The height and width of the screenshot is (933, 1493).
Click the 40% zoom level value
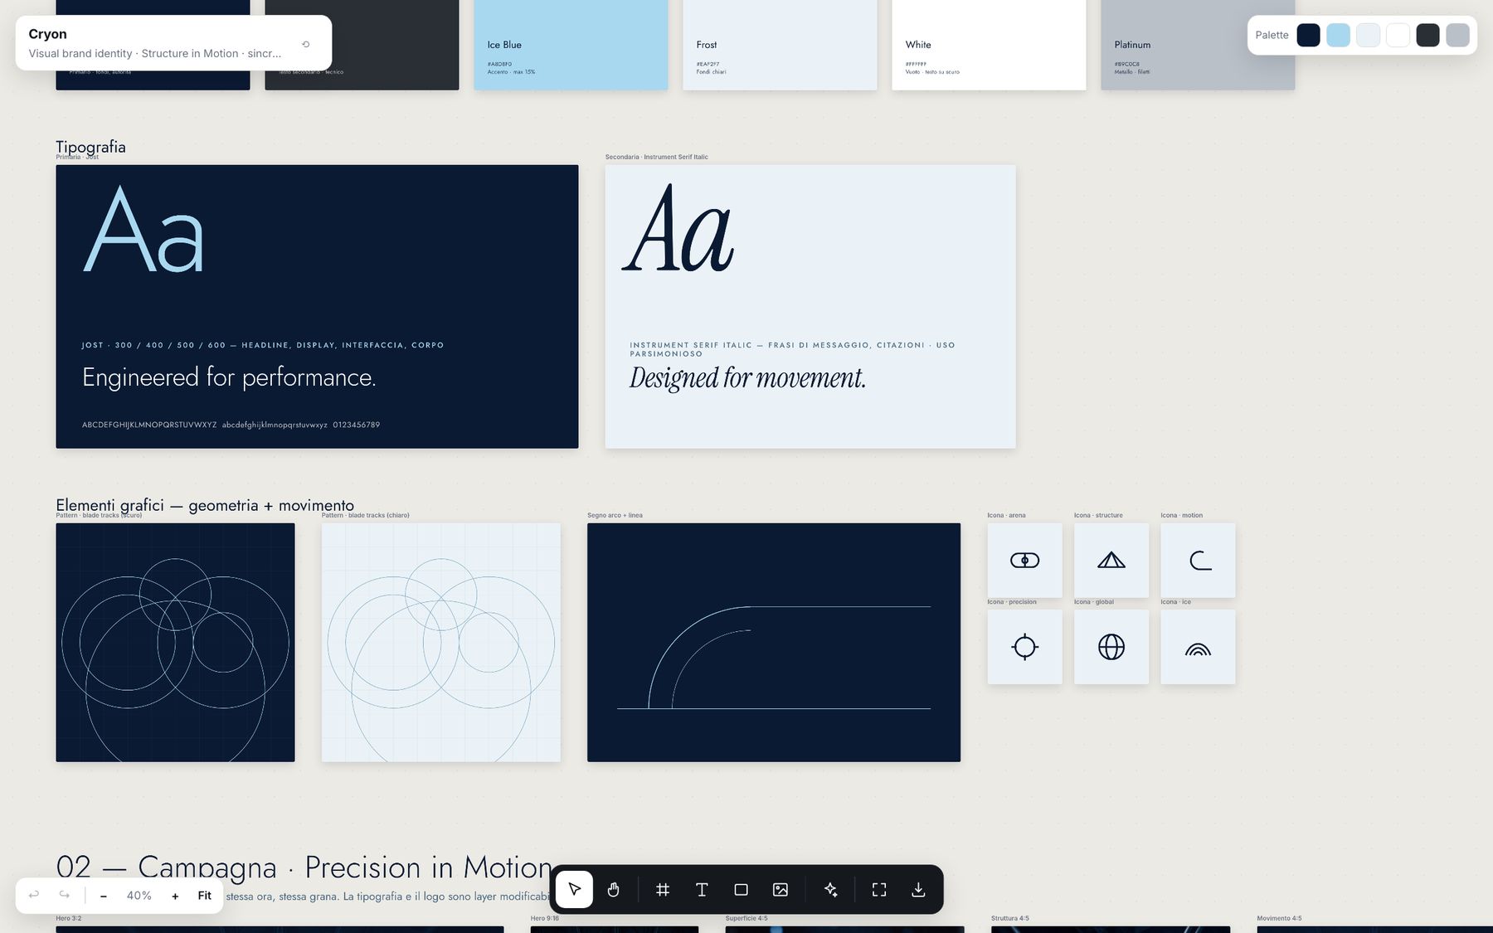(139, 896)
